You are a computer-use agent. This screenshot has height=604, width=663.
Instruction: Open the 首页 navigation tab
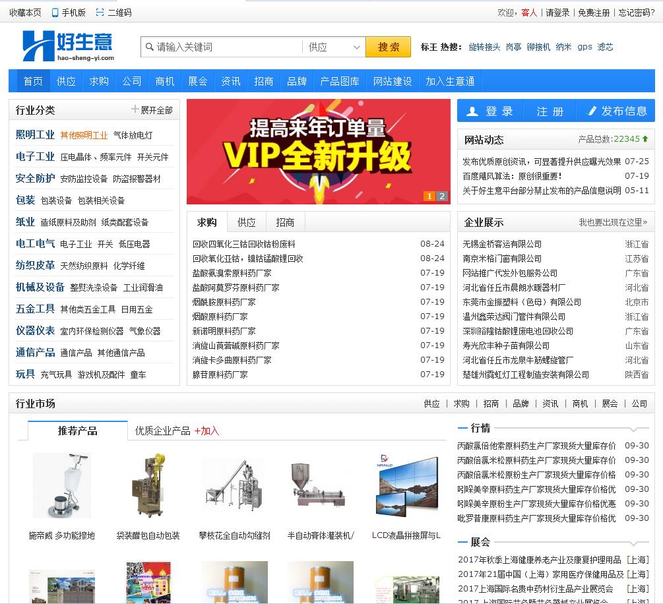(x=33, y=81)
